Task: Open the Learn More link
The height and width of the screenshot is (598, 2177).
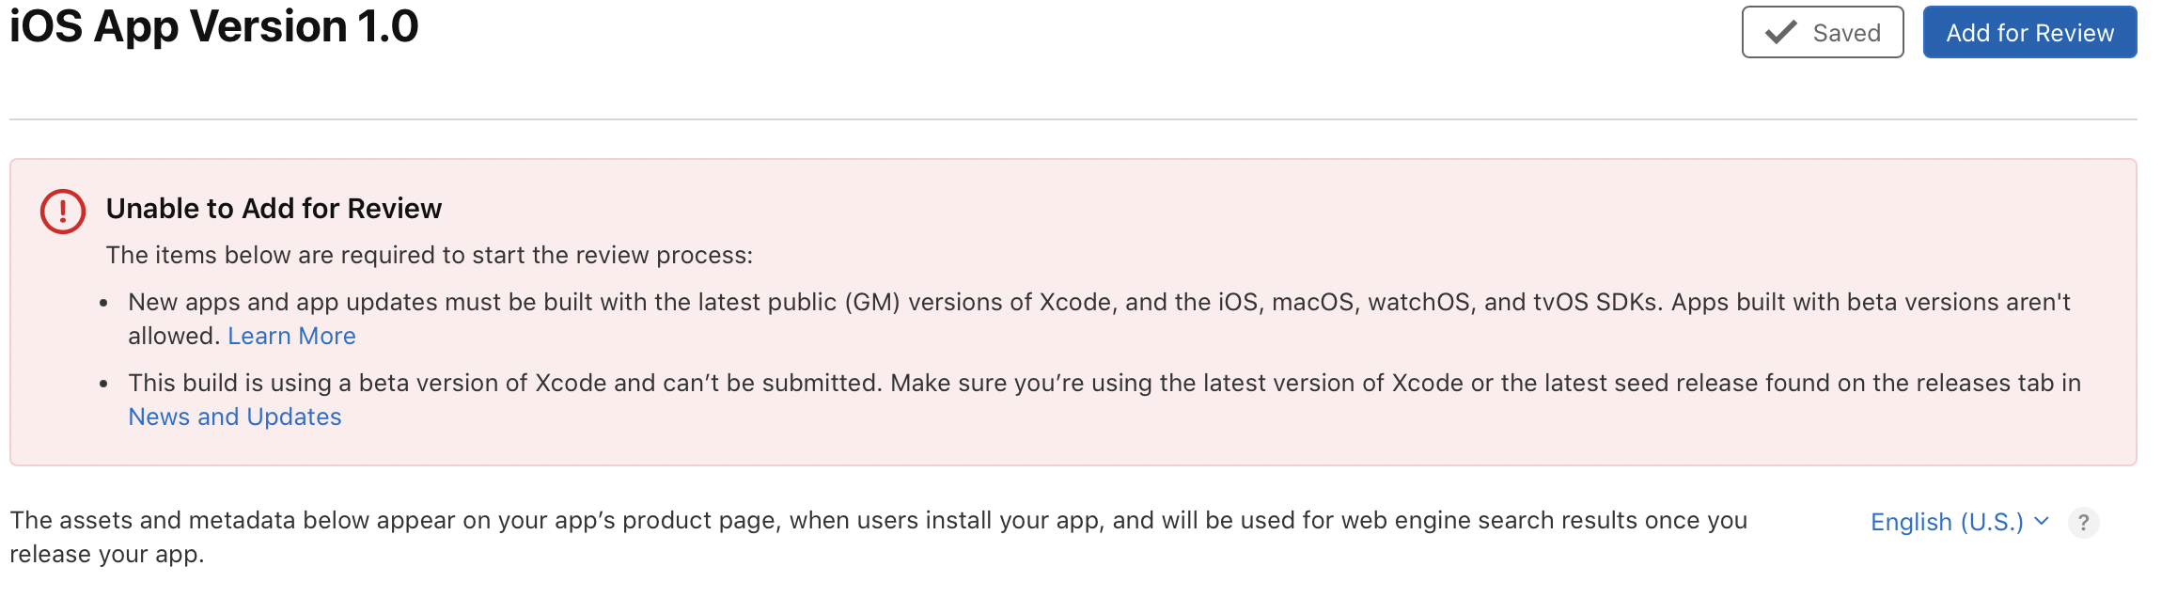Action: tap(291, 336)
